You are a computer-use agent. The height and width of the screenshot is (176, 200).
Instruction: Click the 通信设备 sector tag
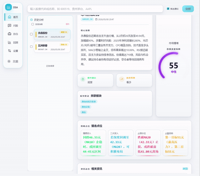[x=86, y=107]
